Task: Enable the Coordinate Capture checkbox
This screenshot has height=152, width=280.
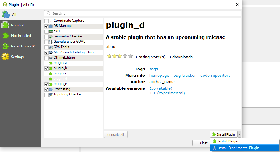Action: tap(46, 21)
